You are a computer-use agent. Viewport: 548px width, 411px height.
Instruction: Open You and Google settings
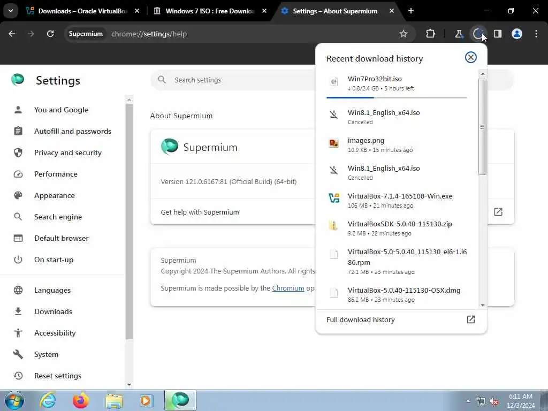point(61,110)
